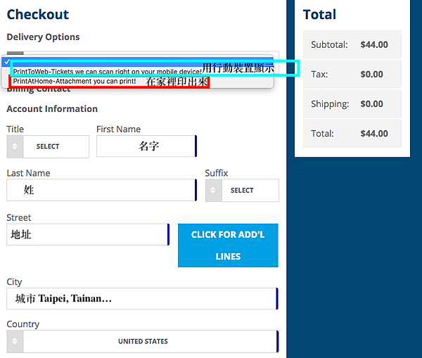Focus the Last Name text field
The width and height of the screenshot is (422, 358).
tap(101, 190)
